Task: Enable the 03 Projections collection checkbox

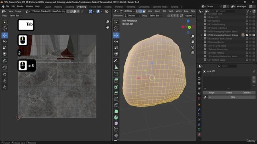Action: (247, 21)
